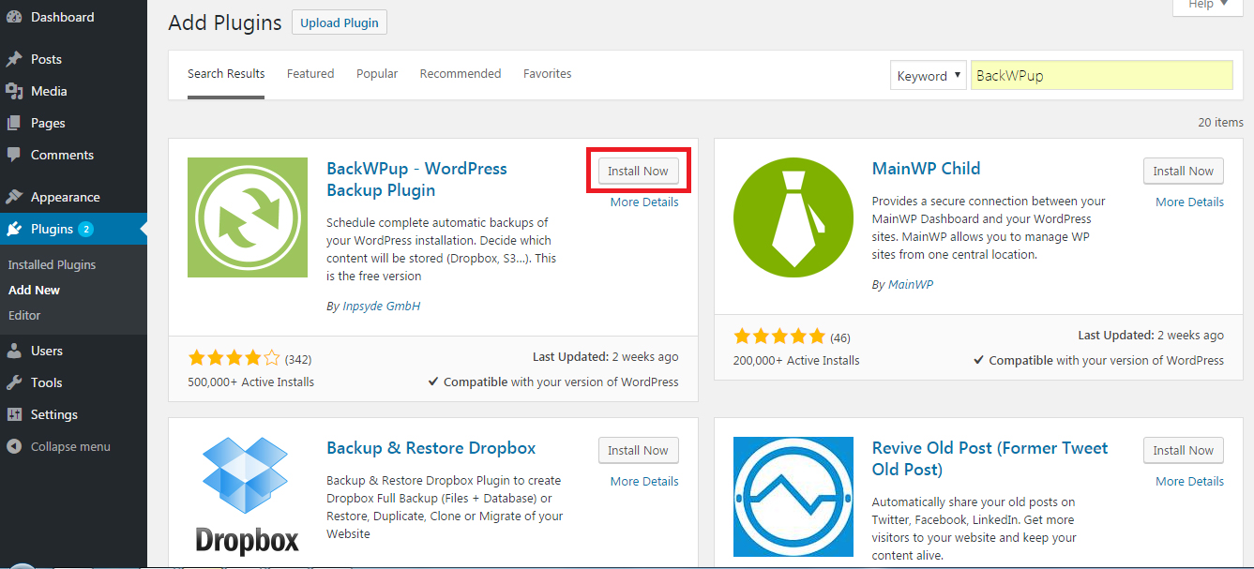Switch to the Recommended tab
The height and width of the screenshot is (569, 1254).
(461, 74)
